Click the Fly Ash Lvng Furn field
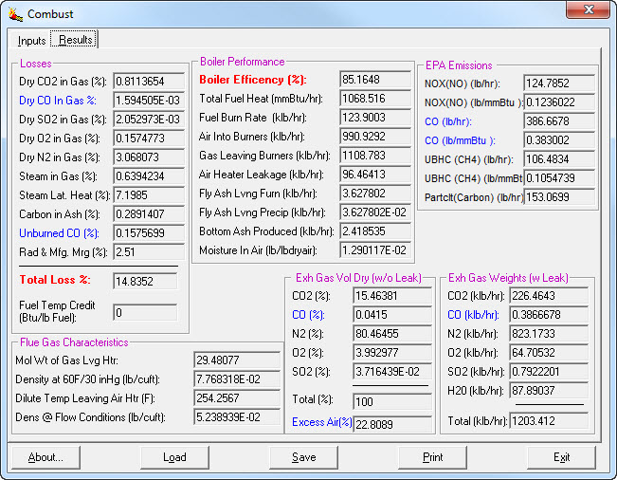The height and width of the screenshot is (480, 617). click(375, 194)
